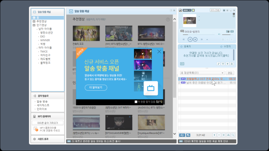The image size is (269, 151).
Task: Click the scroll down arrow of channel panel
Action: coord(174,134)
